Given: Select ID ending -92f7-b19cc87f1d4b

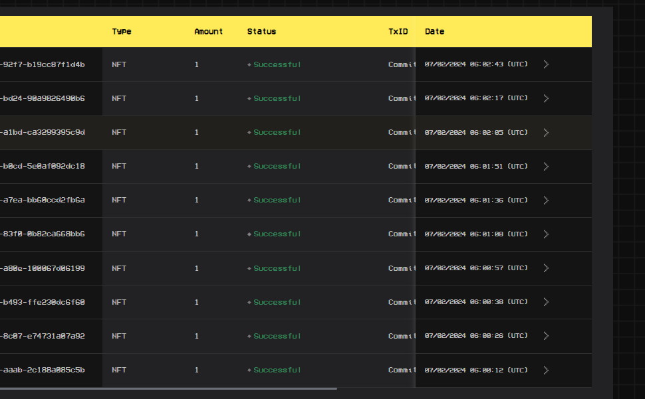Looking at the screenshot, I should pos(43,64).
